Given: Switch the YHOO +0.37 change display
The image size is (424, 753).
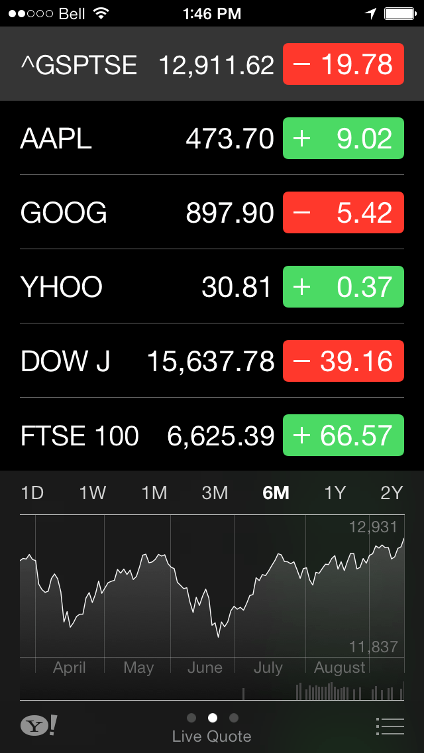Looking at the screenshot, I should pos(343,287).
